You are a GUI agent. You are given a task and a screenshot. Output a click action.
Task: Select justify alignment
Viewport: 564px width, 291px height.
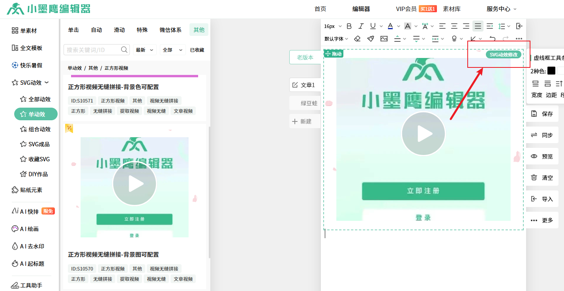point(478,26)
